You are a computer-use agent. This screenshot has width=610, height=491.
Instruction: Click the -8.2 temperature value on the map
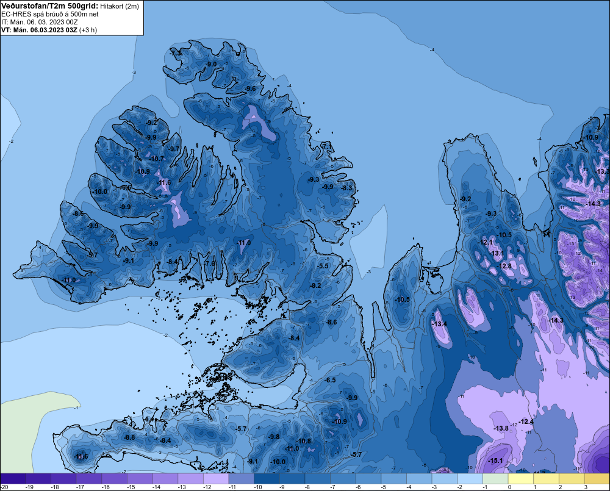tap(315, 285)
